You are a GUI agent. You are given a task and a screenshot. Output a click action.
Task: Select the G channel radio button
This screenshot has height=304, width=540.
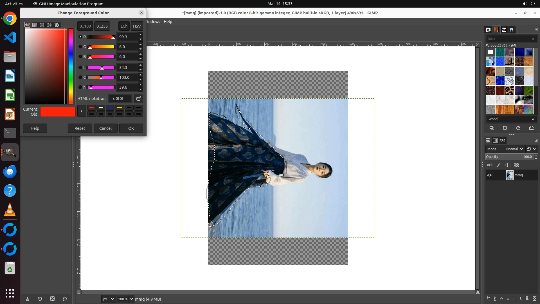pyautogui.click(x=80, y=47)
